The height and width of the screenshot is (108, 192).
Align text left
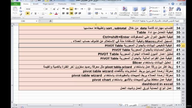[x=63, y=13]
